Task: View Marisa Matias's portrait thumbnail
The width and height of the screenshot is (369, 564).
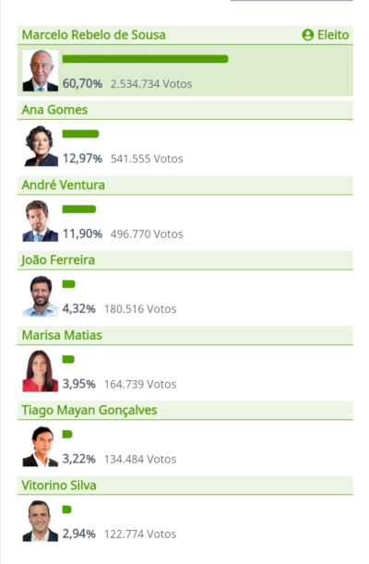Action: [41, 371]
